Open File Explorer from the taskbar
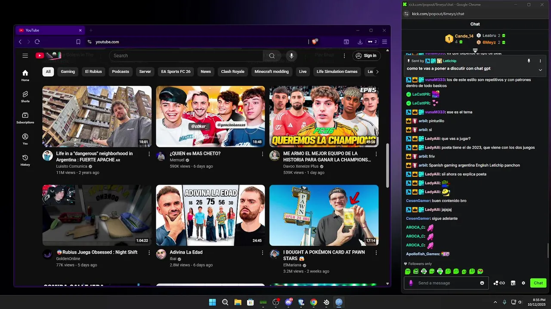This screenshot has height=309, width=551. pos(238,302)
